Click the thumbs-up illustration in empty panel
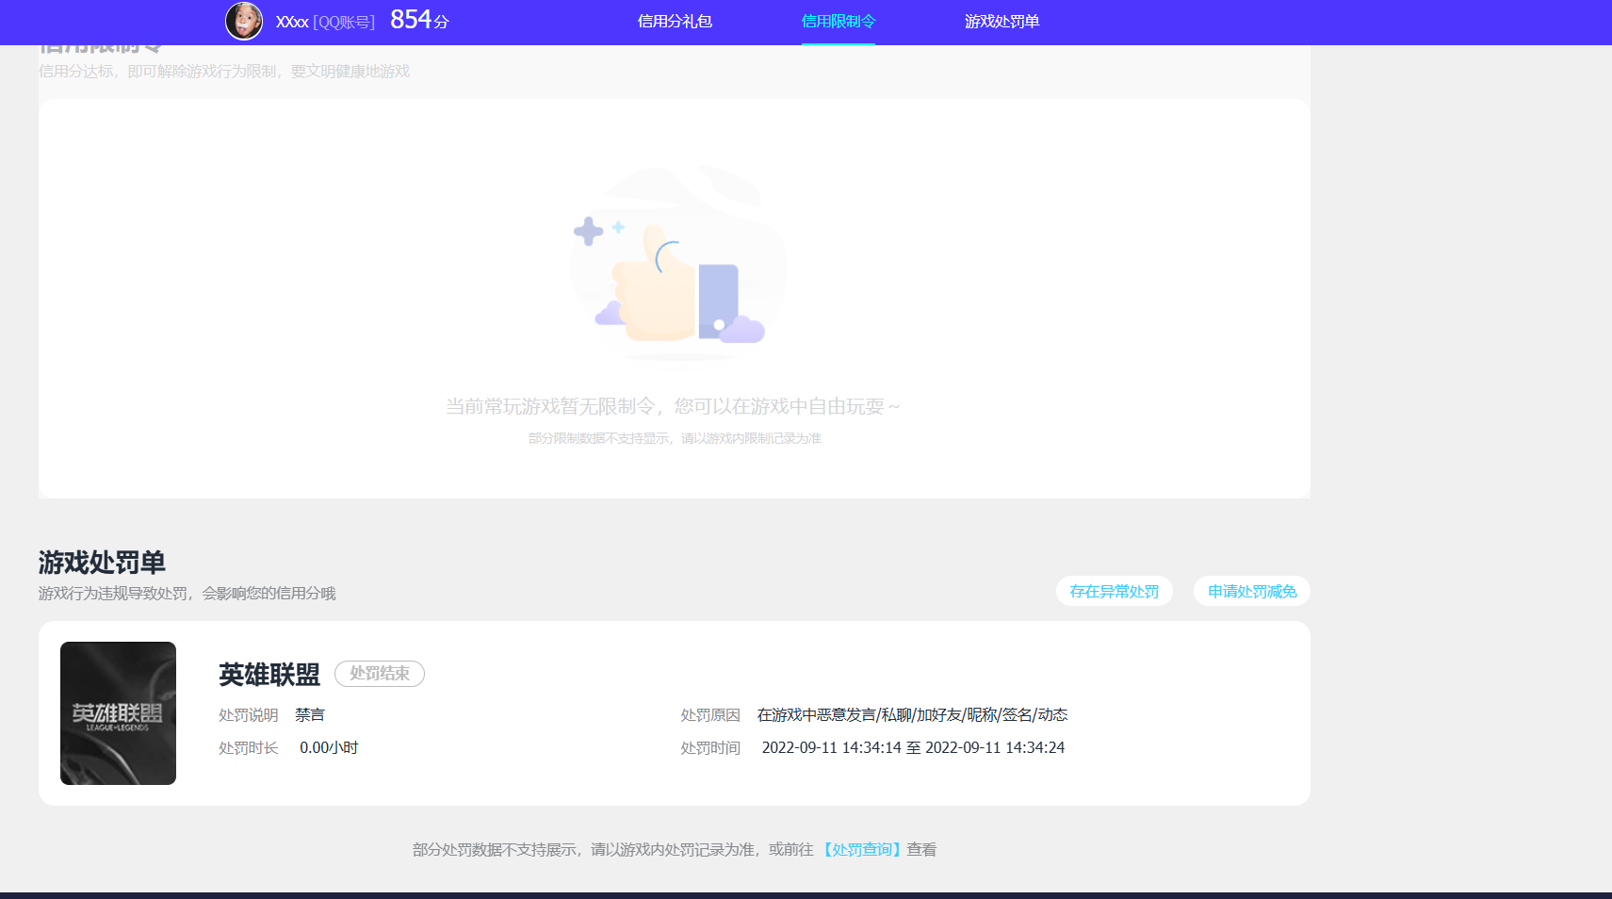 [x=678, y=264]
